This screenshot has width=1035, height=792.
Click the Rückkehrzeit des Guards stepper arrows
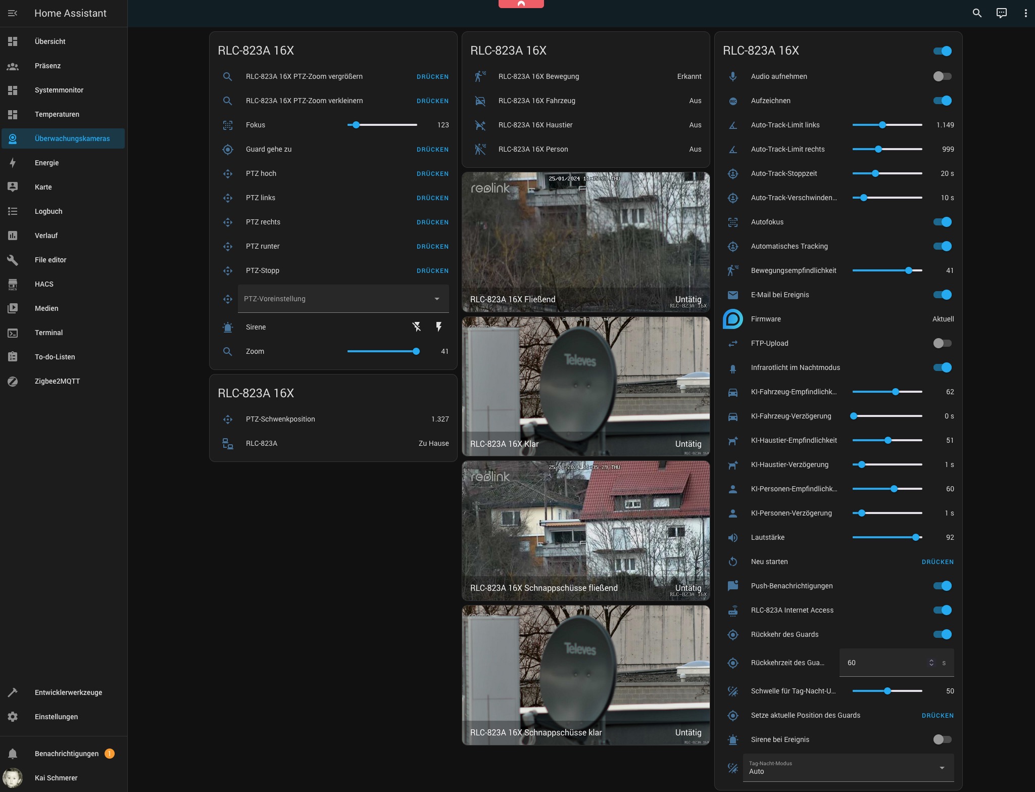[x=931, y=663]
